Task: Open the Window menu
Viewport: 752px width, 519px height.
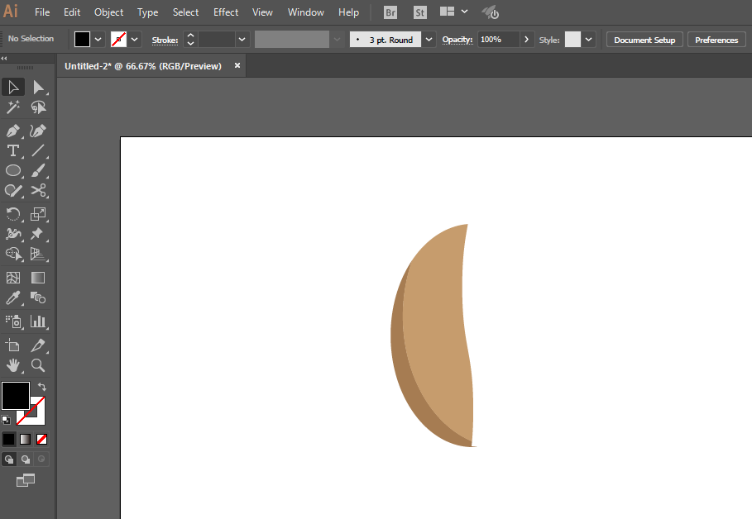Action: point(306,12)
